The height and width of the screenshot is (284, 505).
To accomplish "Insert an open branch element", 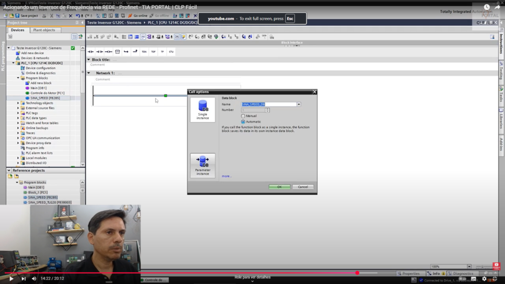I will tap(126, 51).
